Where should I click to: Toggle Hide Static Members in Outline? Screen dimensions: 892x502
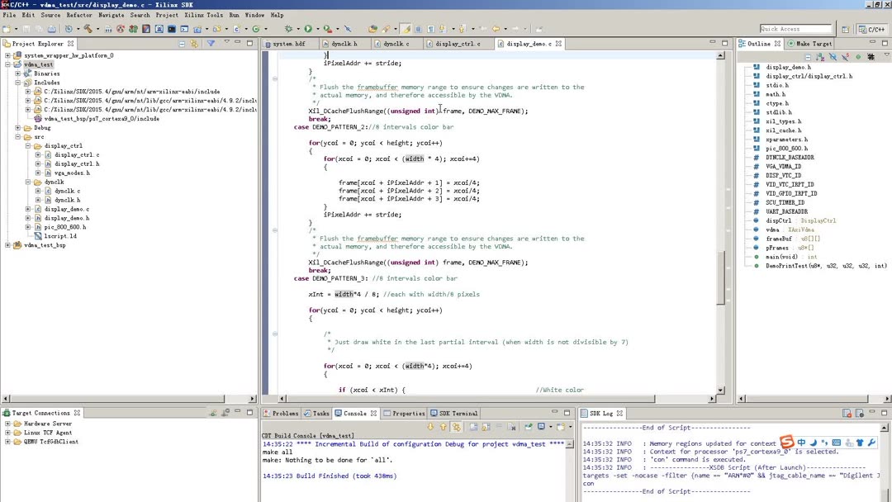point(844,57)
